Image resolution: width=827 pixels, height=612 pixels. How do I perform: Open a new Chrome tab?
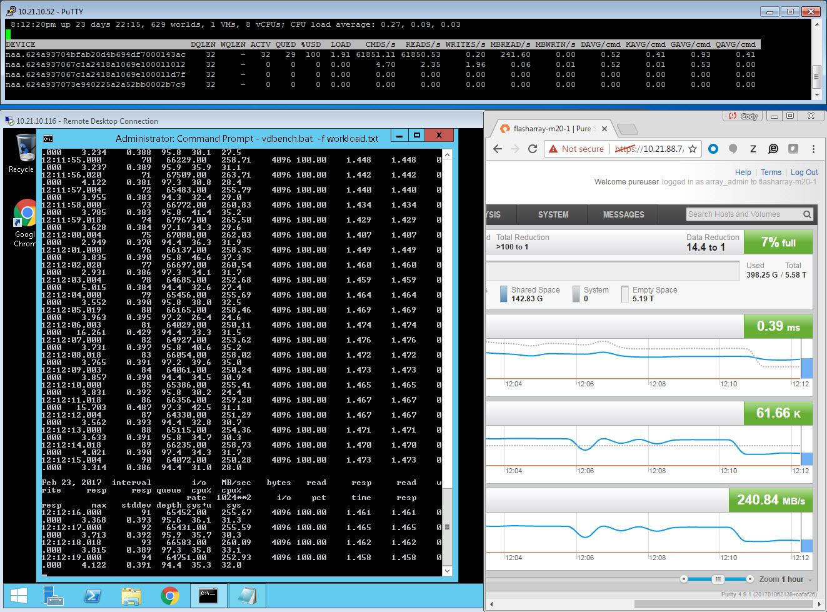pos(627,129)
